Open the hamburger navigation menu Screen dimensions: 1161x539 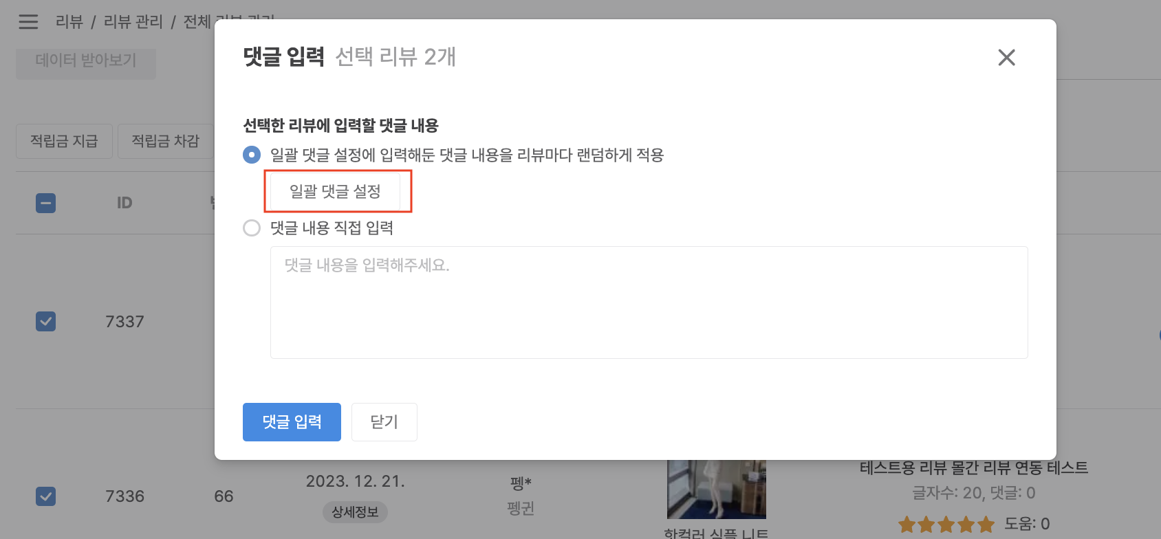[x=28, y=22]
